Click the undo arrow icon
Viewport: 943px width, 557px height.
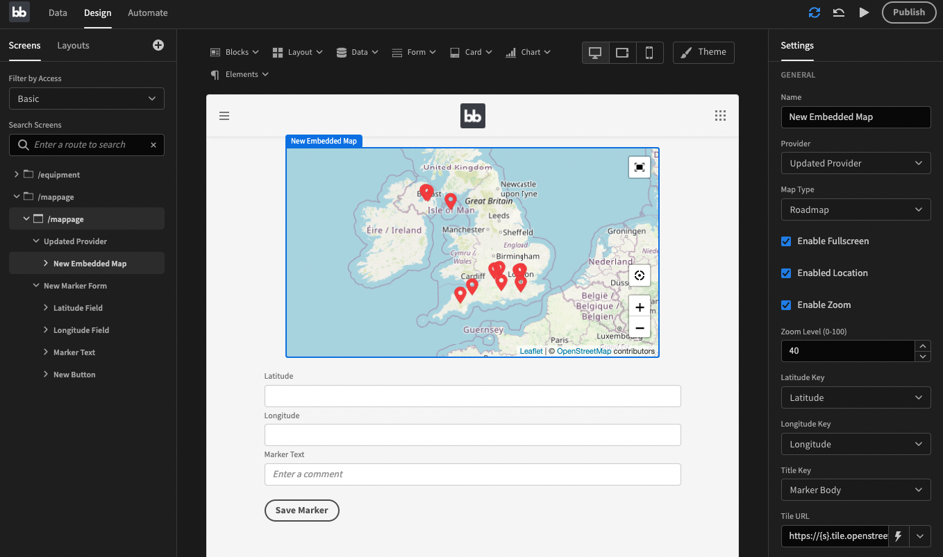838,12
